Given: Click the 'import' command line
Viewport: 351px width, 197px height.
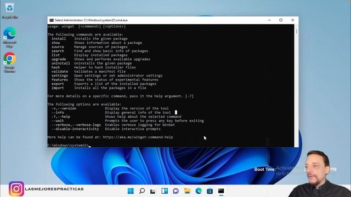Looking at the screenshot, I should click(99, 88).
